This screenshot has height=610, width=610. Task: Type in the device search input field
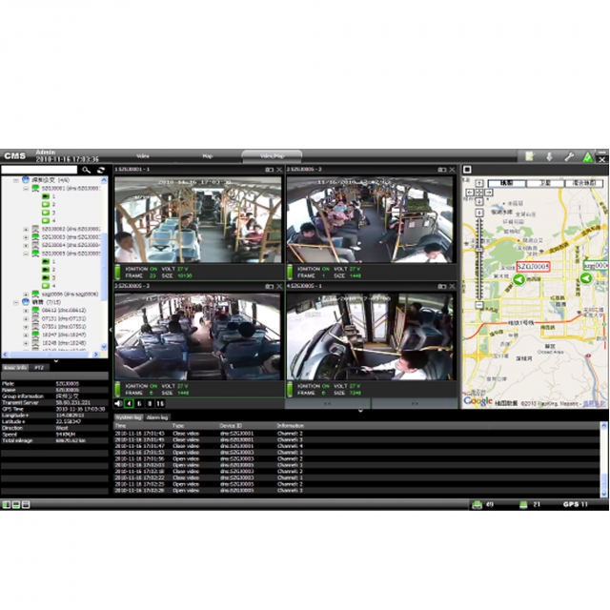point(38,169)
